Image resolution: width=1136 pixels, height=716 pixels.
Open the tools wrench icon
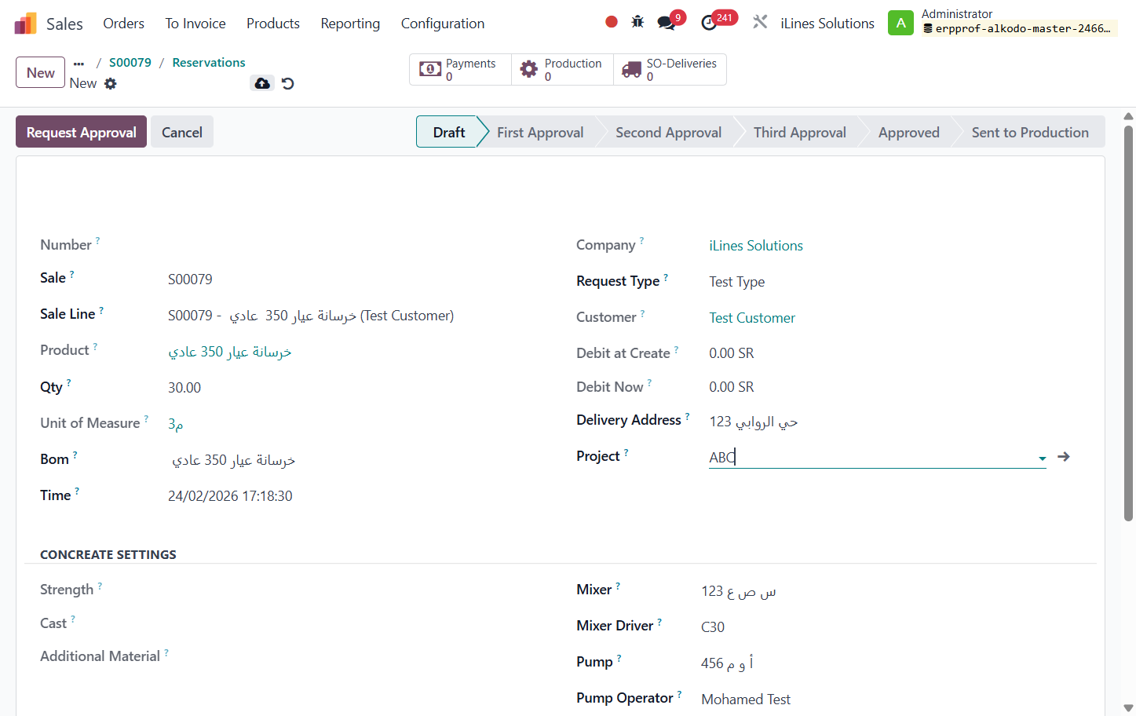pyautogui.click(x=760, y=22)
